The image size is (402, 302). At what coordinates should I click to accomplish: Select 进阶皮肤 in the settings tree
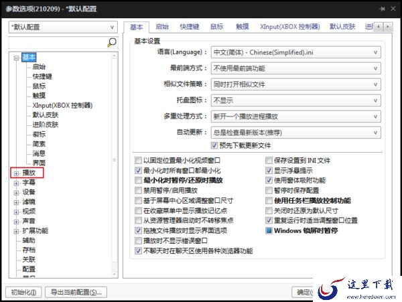tap(46, 125)
